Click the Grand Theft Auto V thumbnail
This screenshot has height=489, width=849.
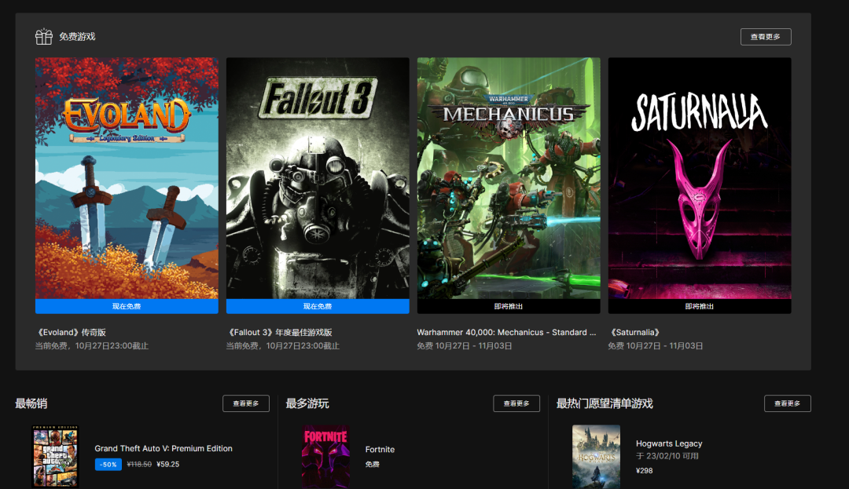[x=55, y=457]
